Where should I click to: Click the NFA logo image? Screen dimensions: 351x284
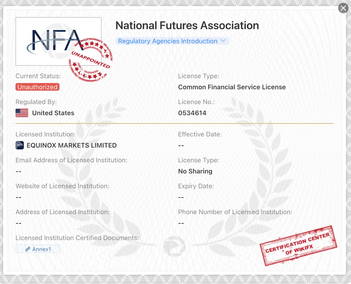[59, 41]
